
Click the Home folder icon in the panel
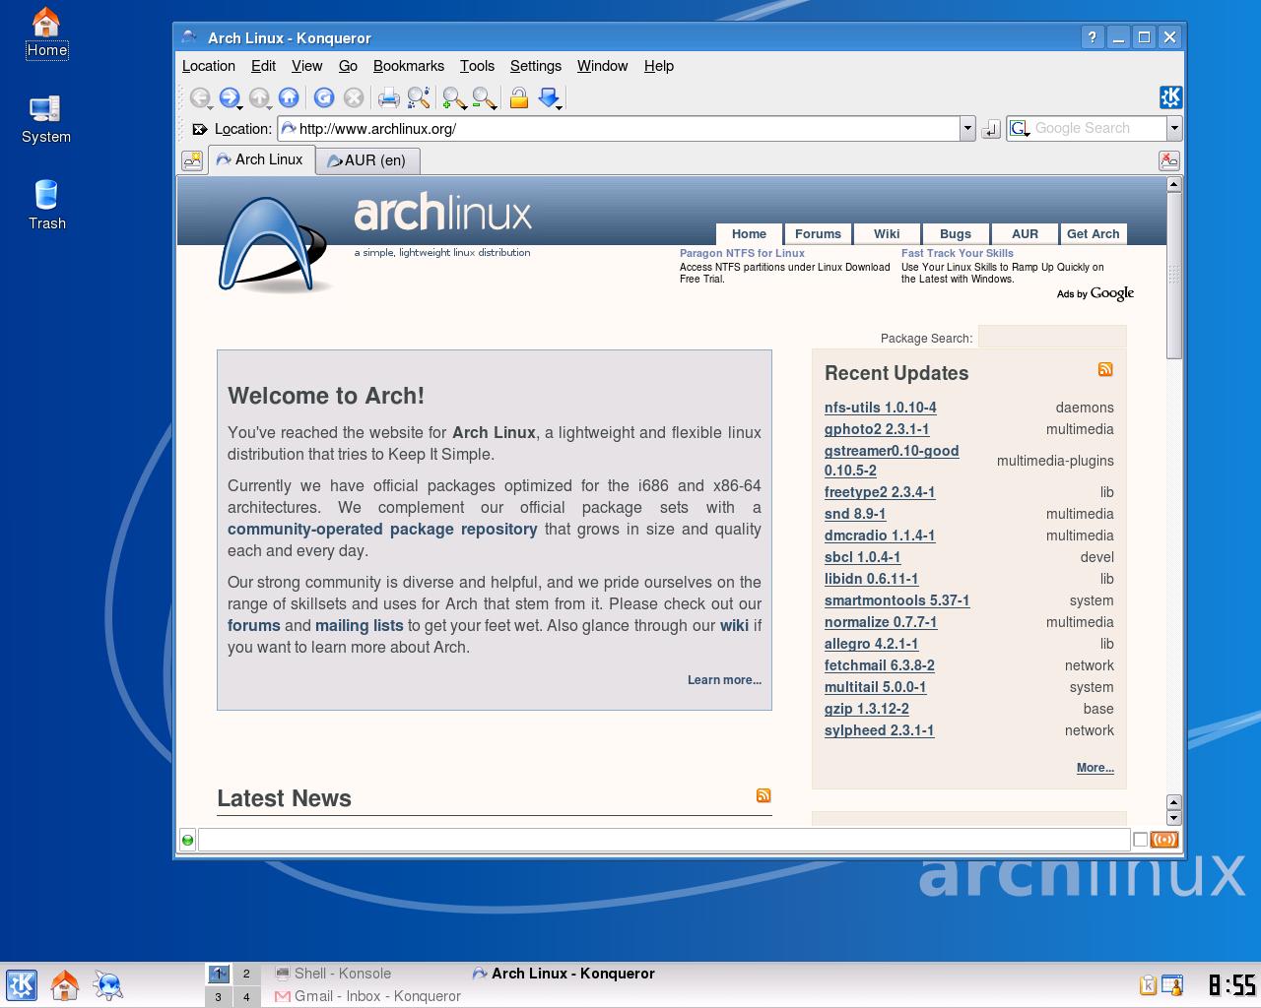pos(65,984)
